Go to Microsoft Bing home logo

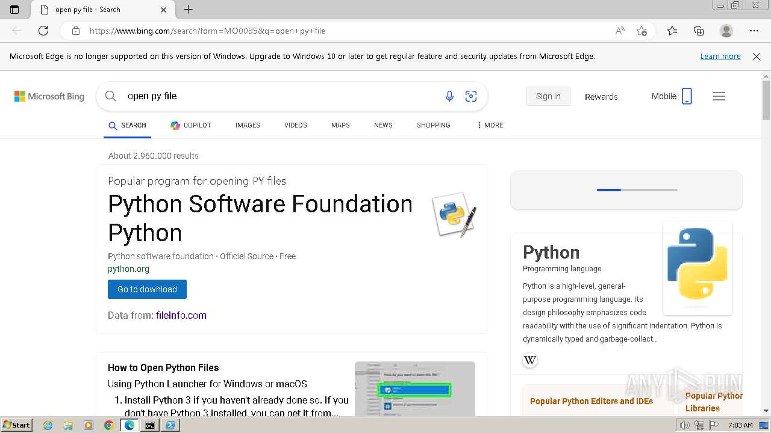pos(49,96)
